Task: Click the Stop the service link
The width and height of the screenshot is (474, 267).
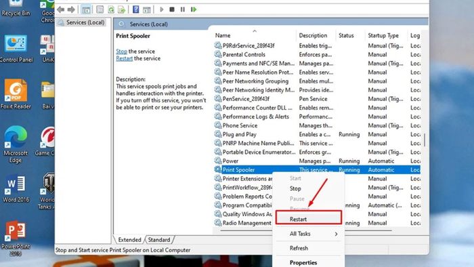Action: point(121,52)
